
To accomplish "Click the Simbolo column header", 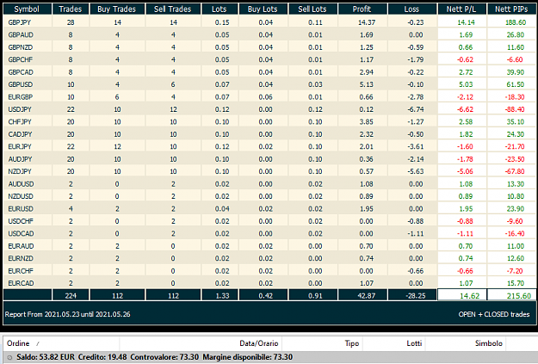I will [489, 343].
